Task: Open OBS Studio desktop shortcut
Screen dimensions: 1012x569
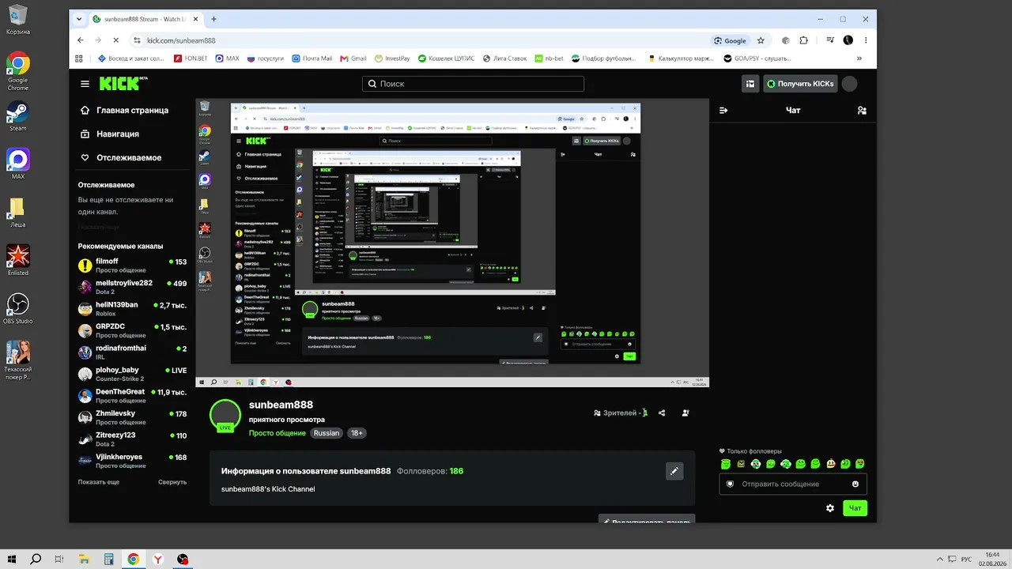Action: (17, 309)
